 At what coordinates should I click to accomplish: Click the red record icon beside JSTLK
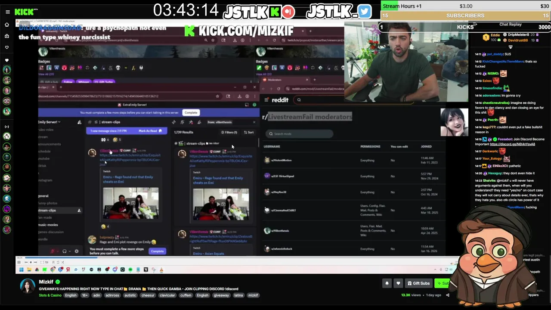(288, 12)
